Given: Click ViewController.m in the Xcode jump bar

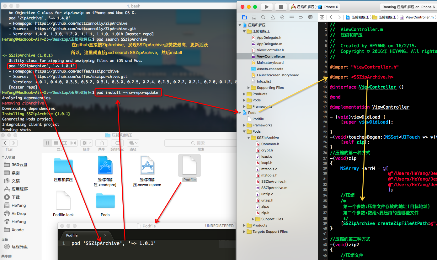Looking at the screenshot, I should coord(417,17).
